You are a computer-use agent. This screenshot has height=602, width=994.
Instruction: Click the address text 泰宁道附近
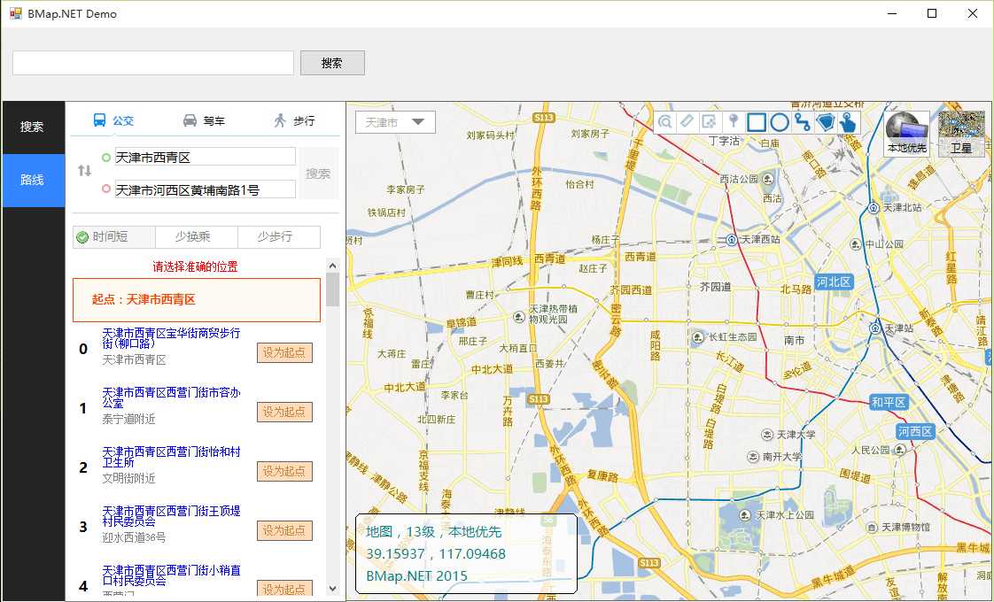click(x=128, y=420)
